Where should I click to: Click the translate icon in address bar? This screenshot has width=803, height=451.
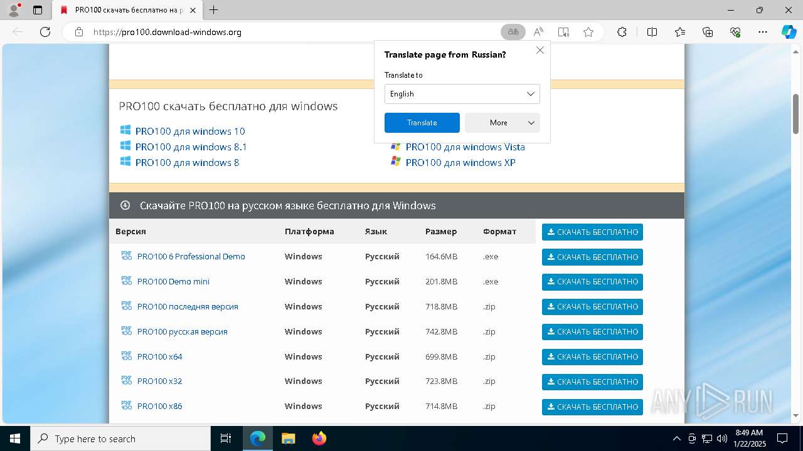(513, 32)
